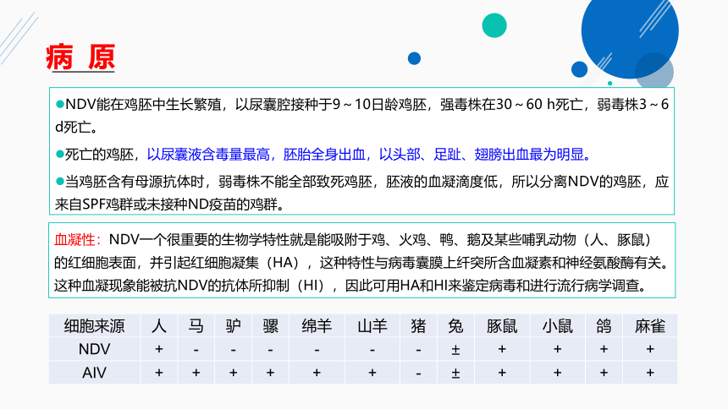Click the red label "血凝性:"
This screenshot has width=728, height=409.
[78, 240]
